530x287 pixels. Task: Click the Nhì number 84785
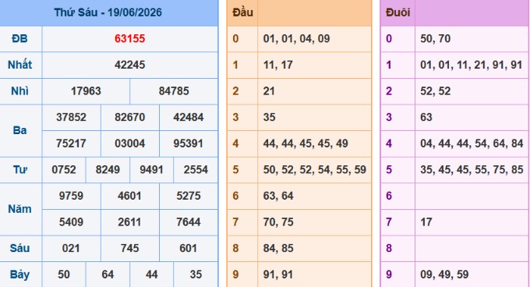click(174, 91)
